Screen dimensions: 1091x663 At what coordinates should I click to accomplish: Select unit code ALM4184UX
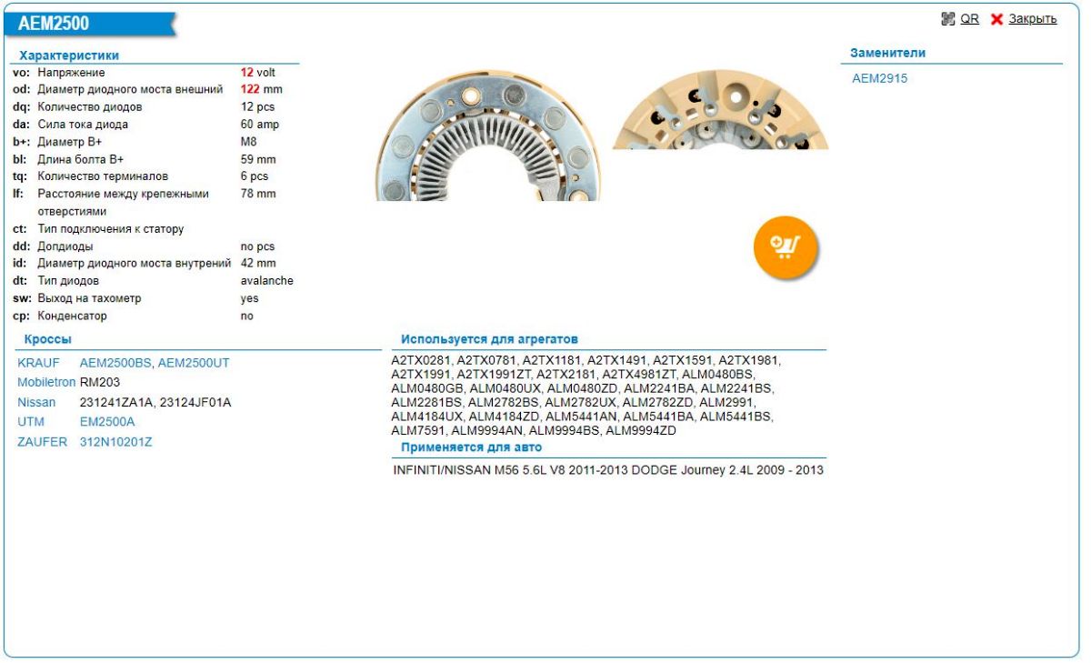pyautogui.click(x=427, y=417)
